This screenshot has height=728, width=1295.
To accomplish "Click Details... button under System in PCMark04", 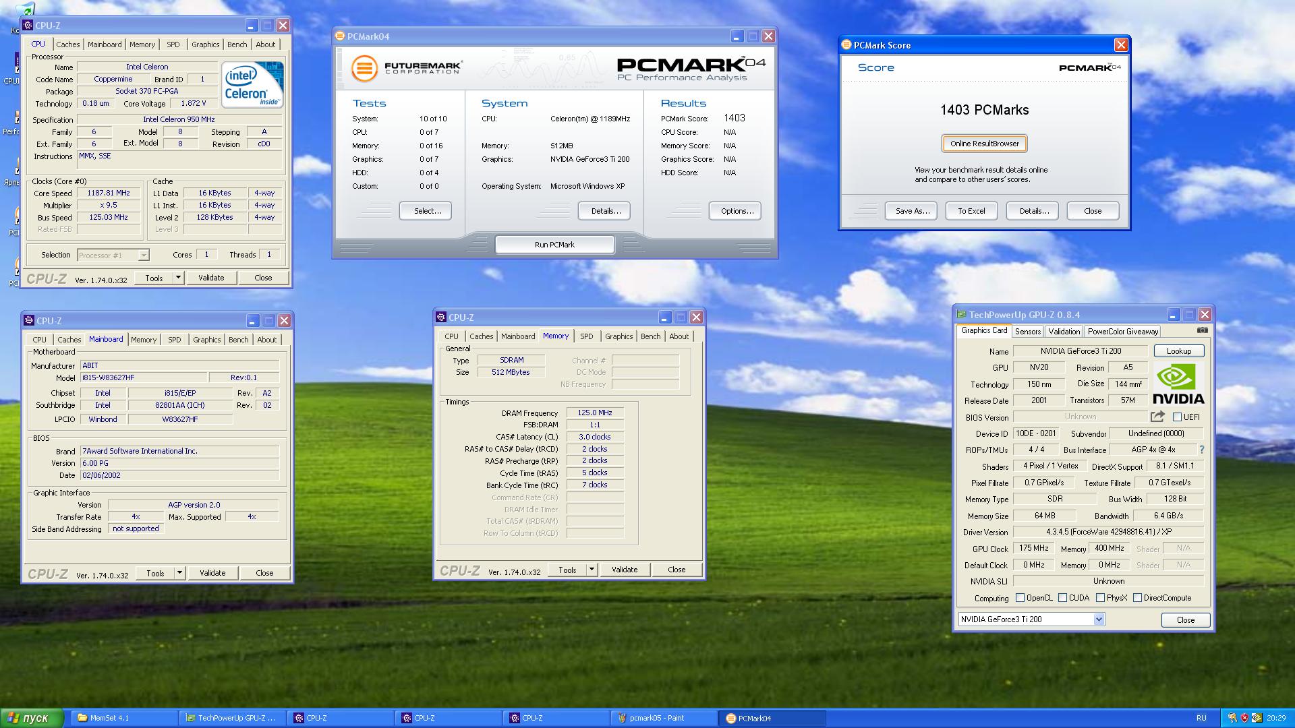I will pos(604,211).
